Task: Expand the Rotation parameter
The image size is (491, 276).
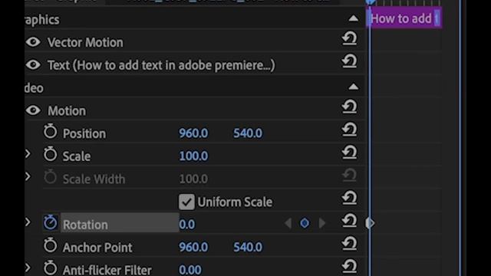Action: point(28,222)
